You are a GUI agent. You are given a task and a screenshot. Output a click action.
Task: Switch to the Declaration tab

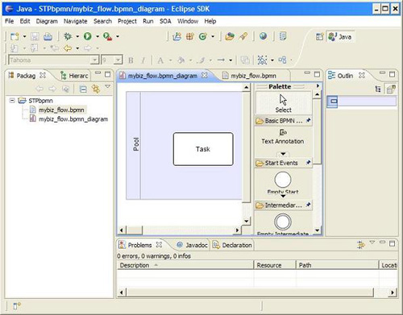point(232,245)
